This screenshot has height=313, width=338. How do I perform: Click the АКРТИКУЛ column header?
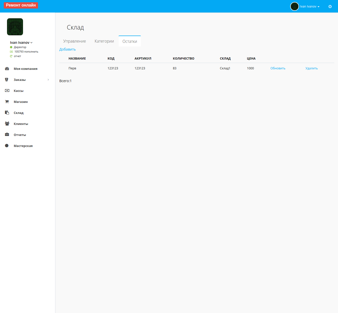coord(143,59)
